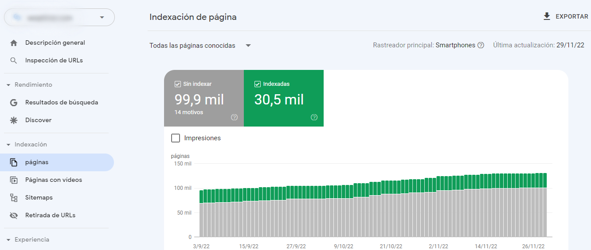This screenshot has width=591, height=250.
Task: Click the EXPORTAR button
Action: [x=566, y=16]
